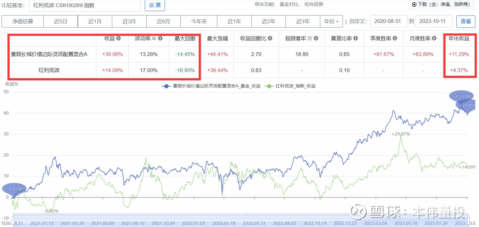Image resolution: width=479 pixels, height=227 pixels.
Task: Click the 查看 button
Action: tap(466, 22)
